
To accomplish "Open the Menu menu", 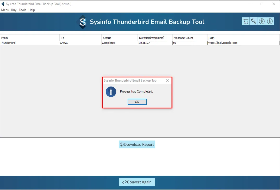I will tap(5, 10).
